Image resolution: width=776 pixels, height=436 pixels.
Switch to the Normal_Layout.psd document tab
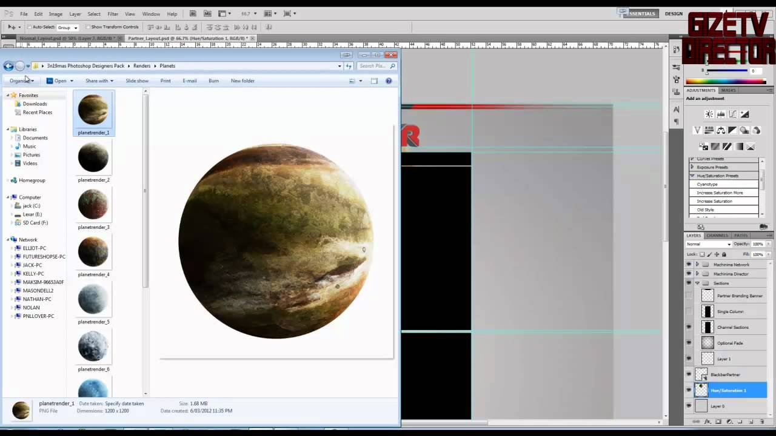click(65, 38)
